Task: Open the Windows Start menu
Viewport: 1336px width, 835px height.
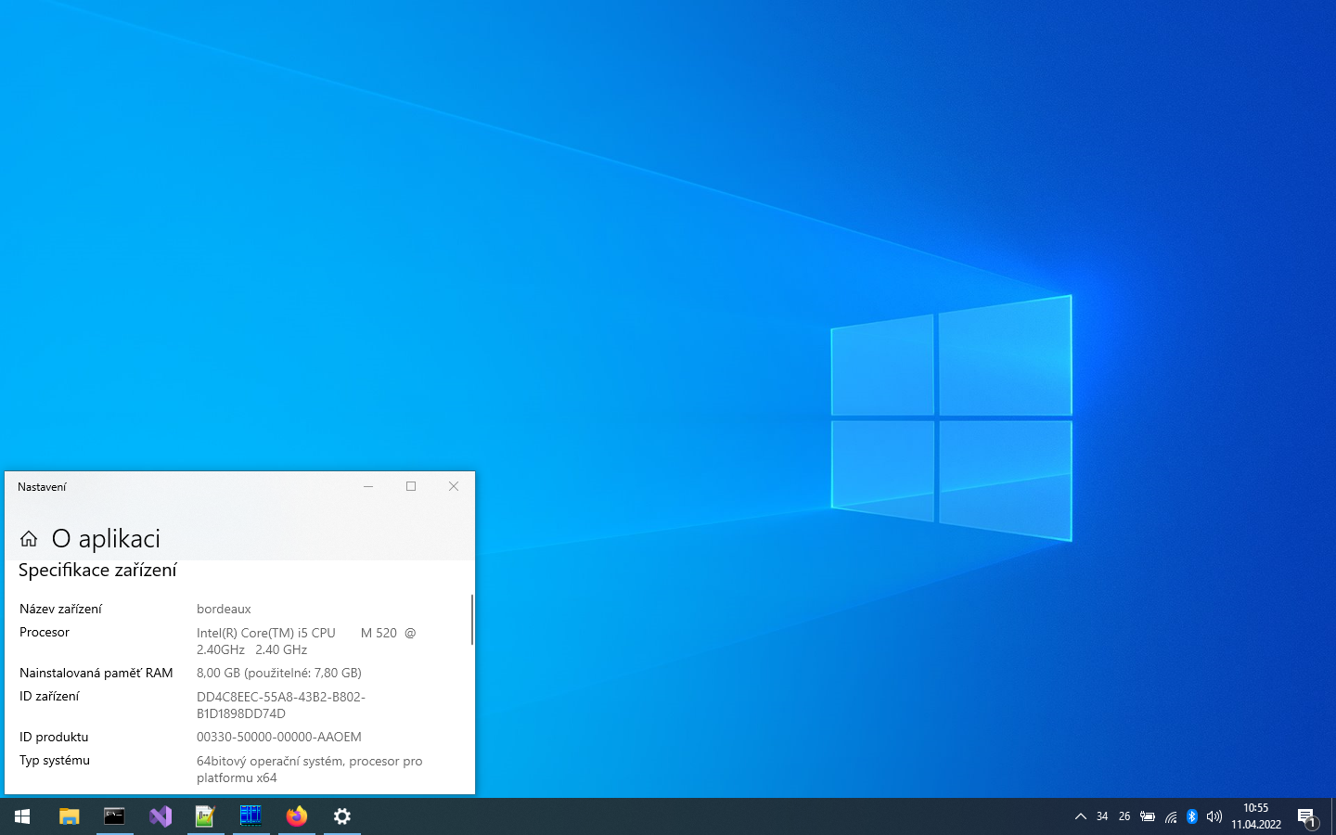Action: point(22,816)
